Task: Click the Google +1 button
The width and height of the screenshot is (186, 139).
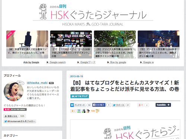Action: tap(141, 105)
